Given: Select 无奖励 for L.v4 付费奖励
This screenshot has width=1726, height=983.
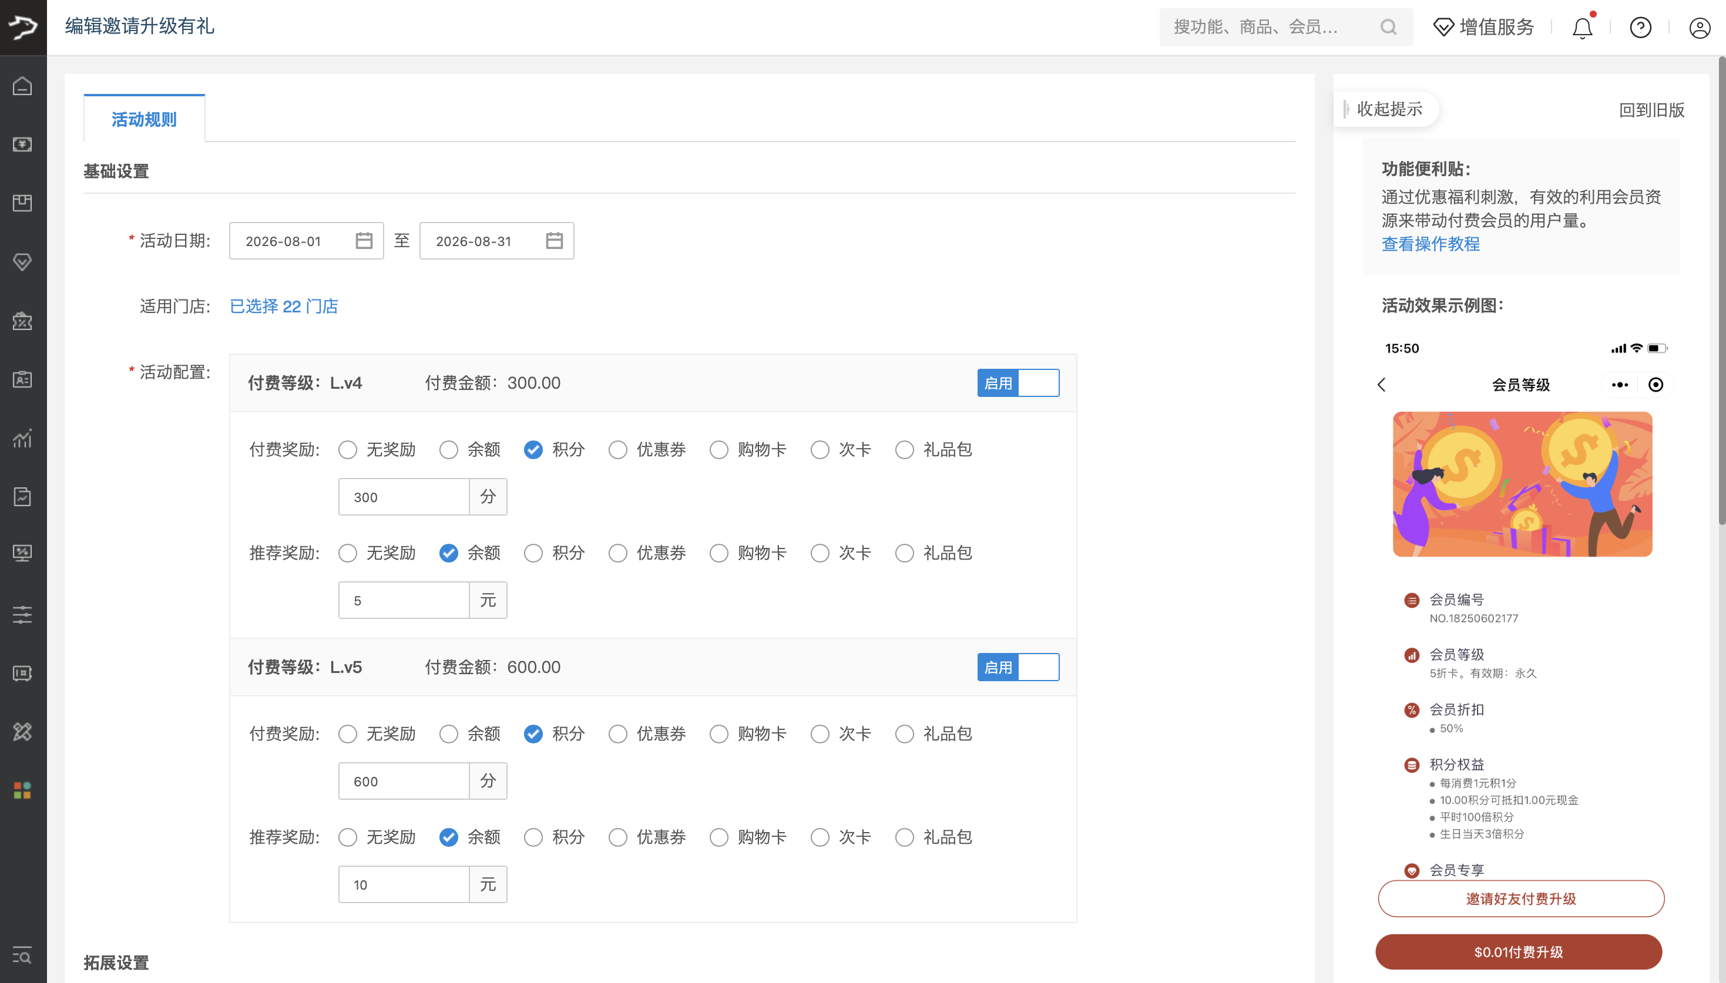Looking at the screenshot, I should tap(348, 450).
